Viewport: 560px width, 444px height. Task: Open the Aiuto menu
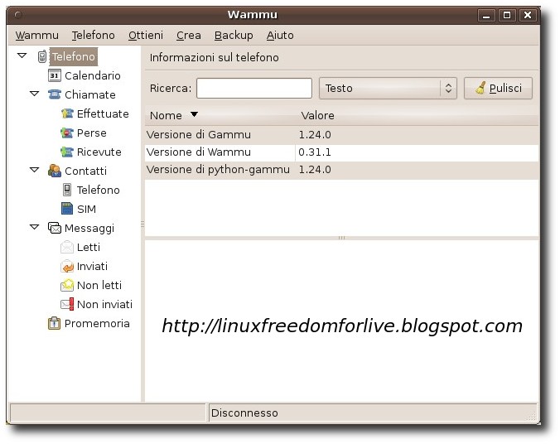tap(280, 36)
